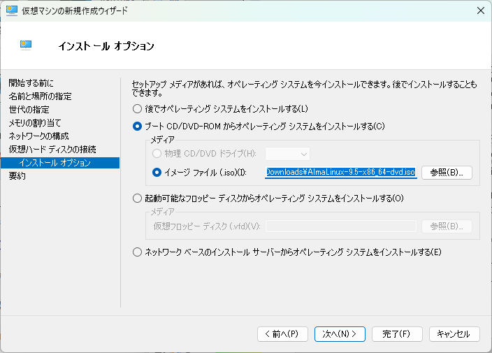Open the 物理 CD/DVD ドライブ dropdown

tap(287, 154)
